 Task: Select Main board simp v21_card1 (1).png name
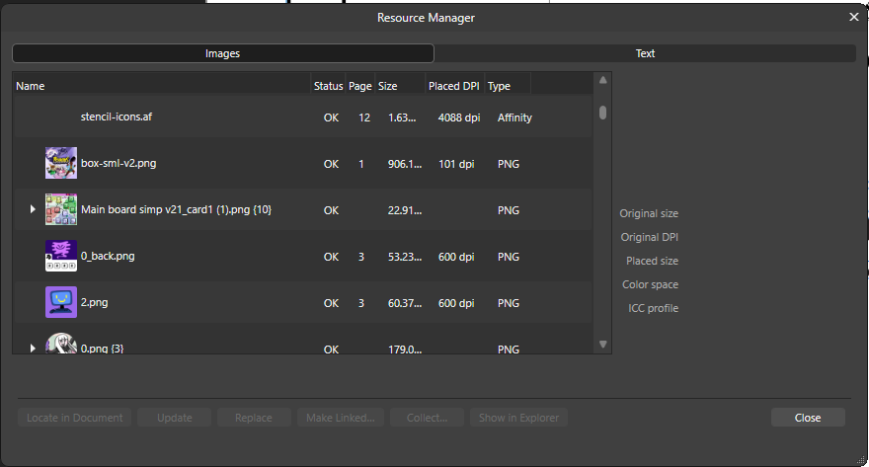point(176,210)
